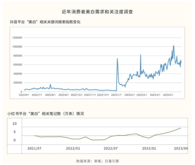Click the lower chart y-axis value 0
This screenshot has width=195, height=165.
(x=14, y=140)
